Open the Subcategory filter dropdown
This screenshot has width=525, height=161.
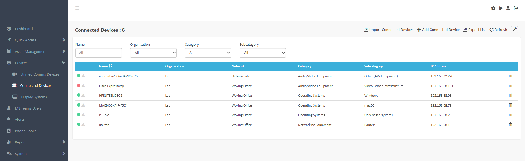[x=263, y=53]
